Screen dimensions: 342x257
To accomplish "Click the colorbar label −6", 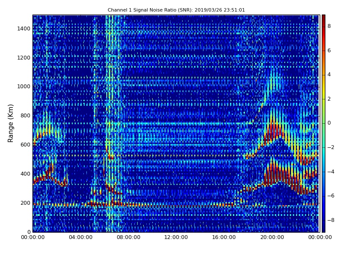I will [x=330, y=196].
